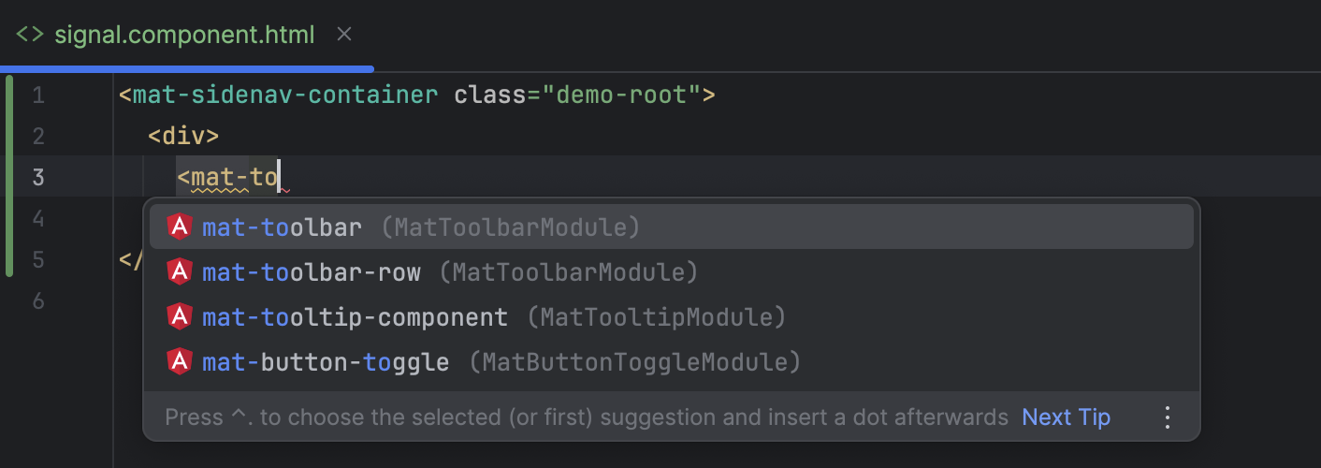Switch to signal.component.html tab
This screenshot has width=1321, height=468.
pos(184,36)
